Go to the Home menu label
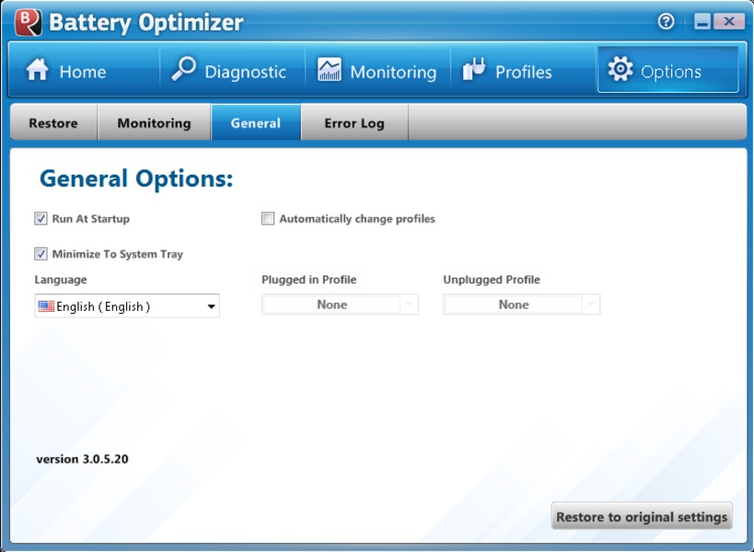This screenshot has width=754, height=552. pos(83,72)
